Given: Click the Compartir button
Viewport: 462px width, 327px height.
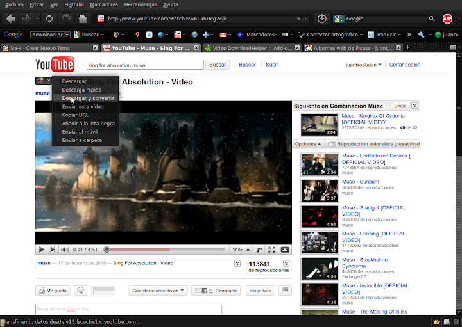Looking at the screenshot, I should (x=216, y=291).
